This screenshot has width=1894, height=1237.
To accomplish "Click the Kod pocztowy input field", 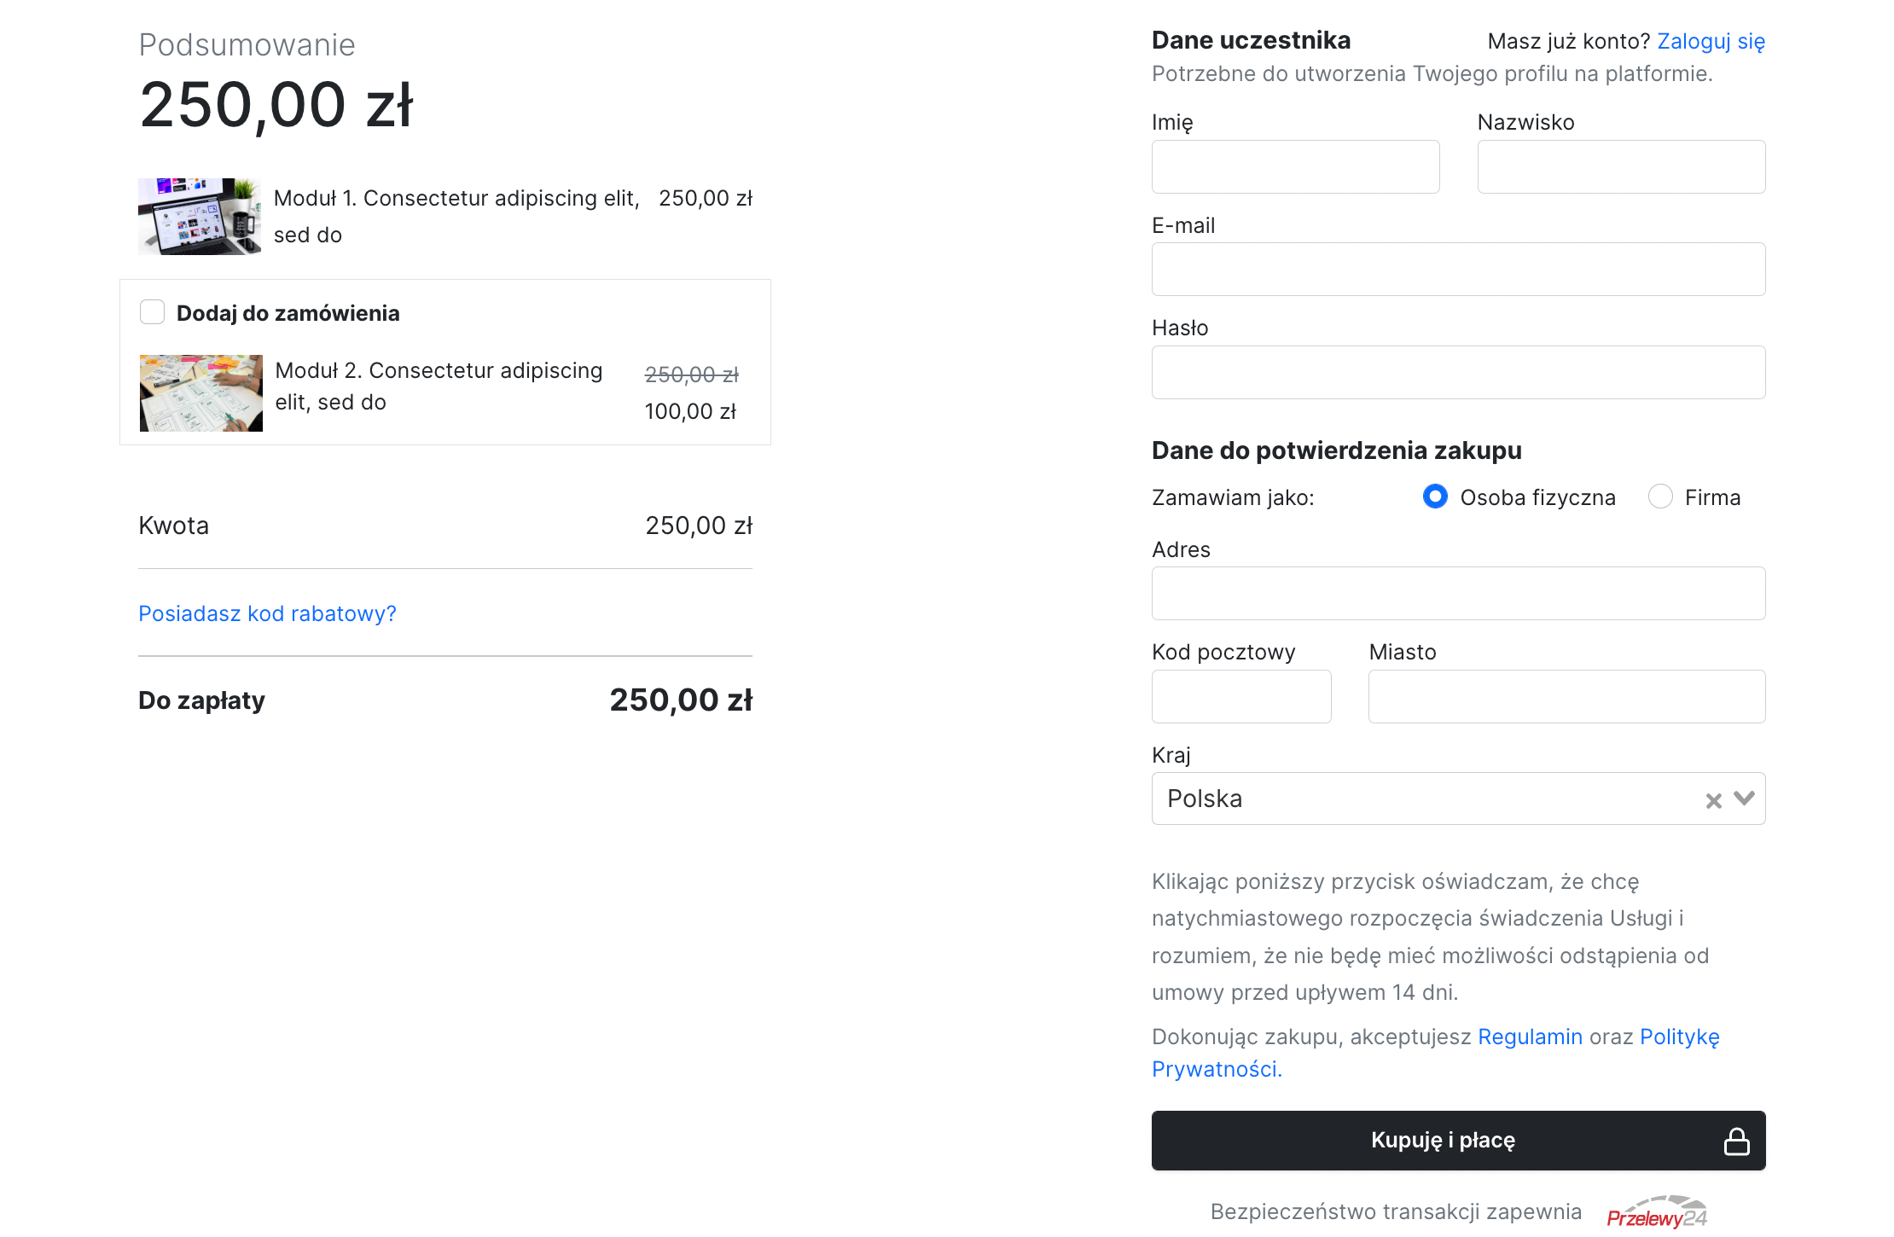I will [x=1240, y=697].
